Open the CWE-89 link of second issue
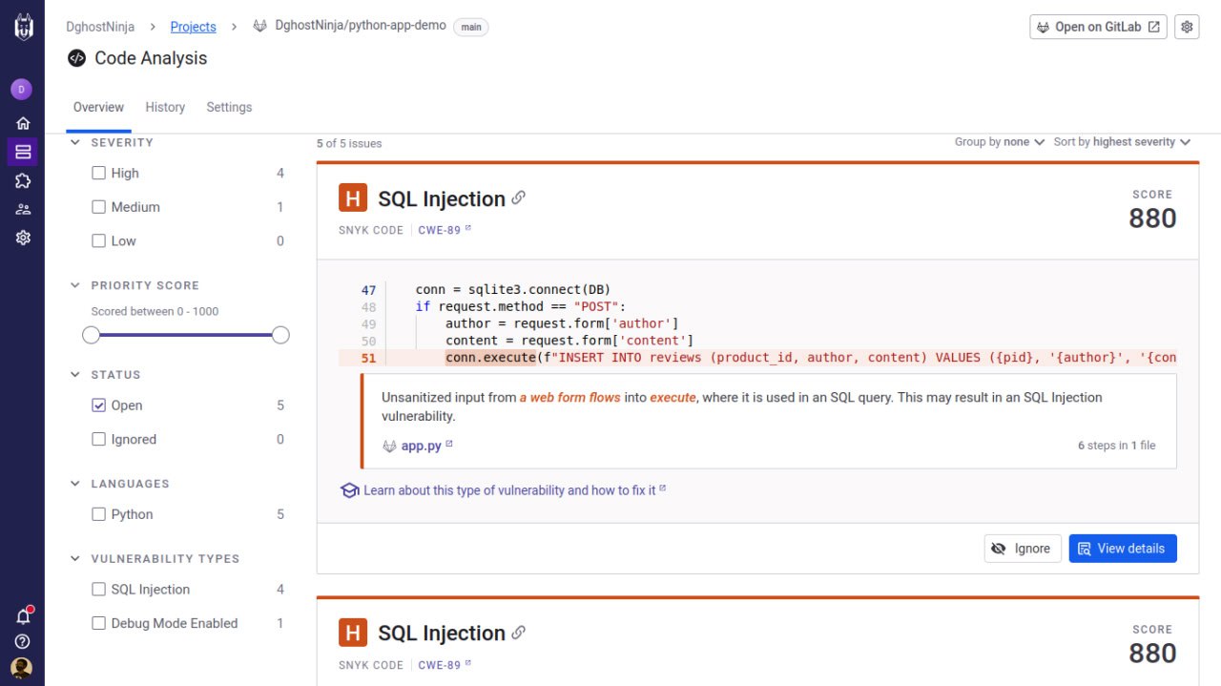The height and width of the screenshot is (686, 1221). pos(445,665)
